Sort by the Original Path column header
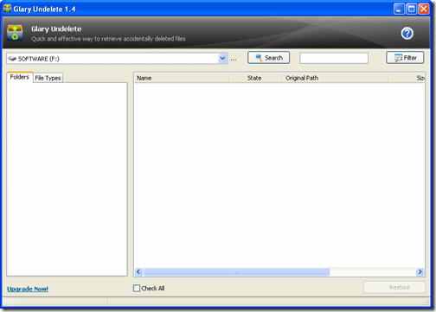 [x=335, y=78]
